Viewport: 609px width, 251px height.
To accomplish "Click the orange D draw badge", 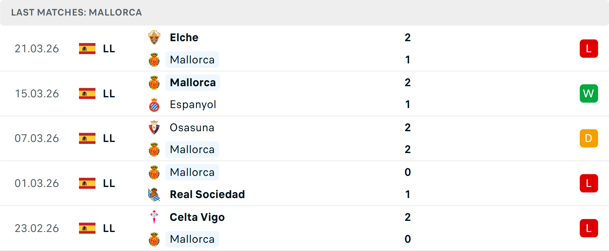I will click(589, 138).
